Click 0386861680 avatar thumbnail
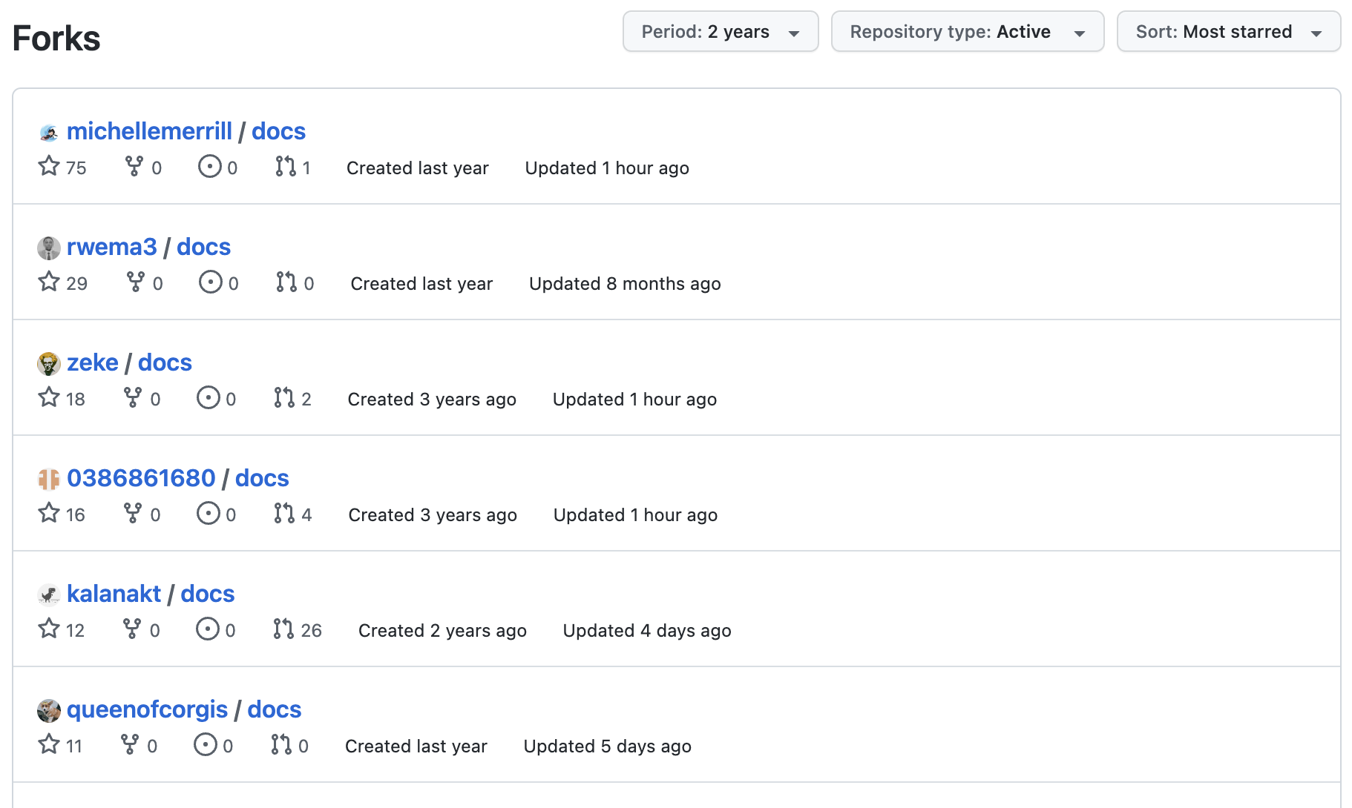Image resolution: width=1352 pixels, height=808 pixels. [49, 480]
